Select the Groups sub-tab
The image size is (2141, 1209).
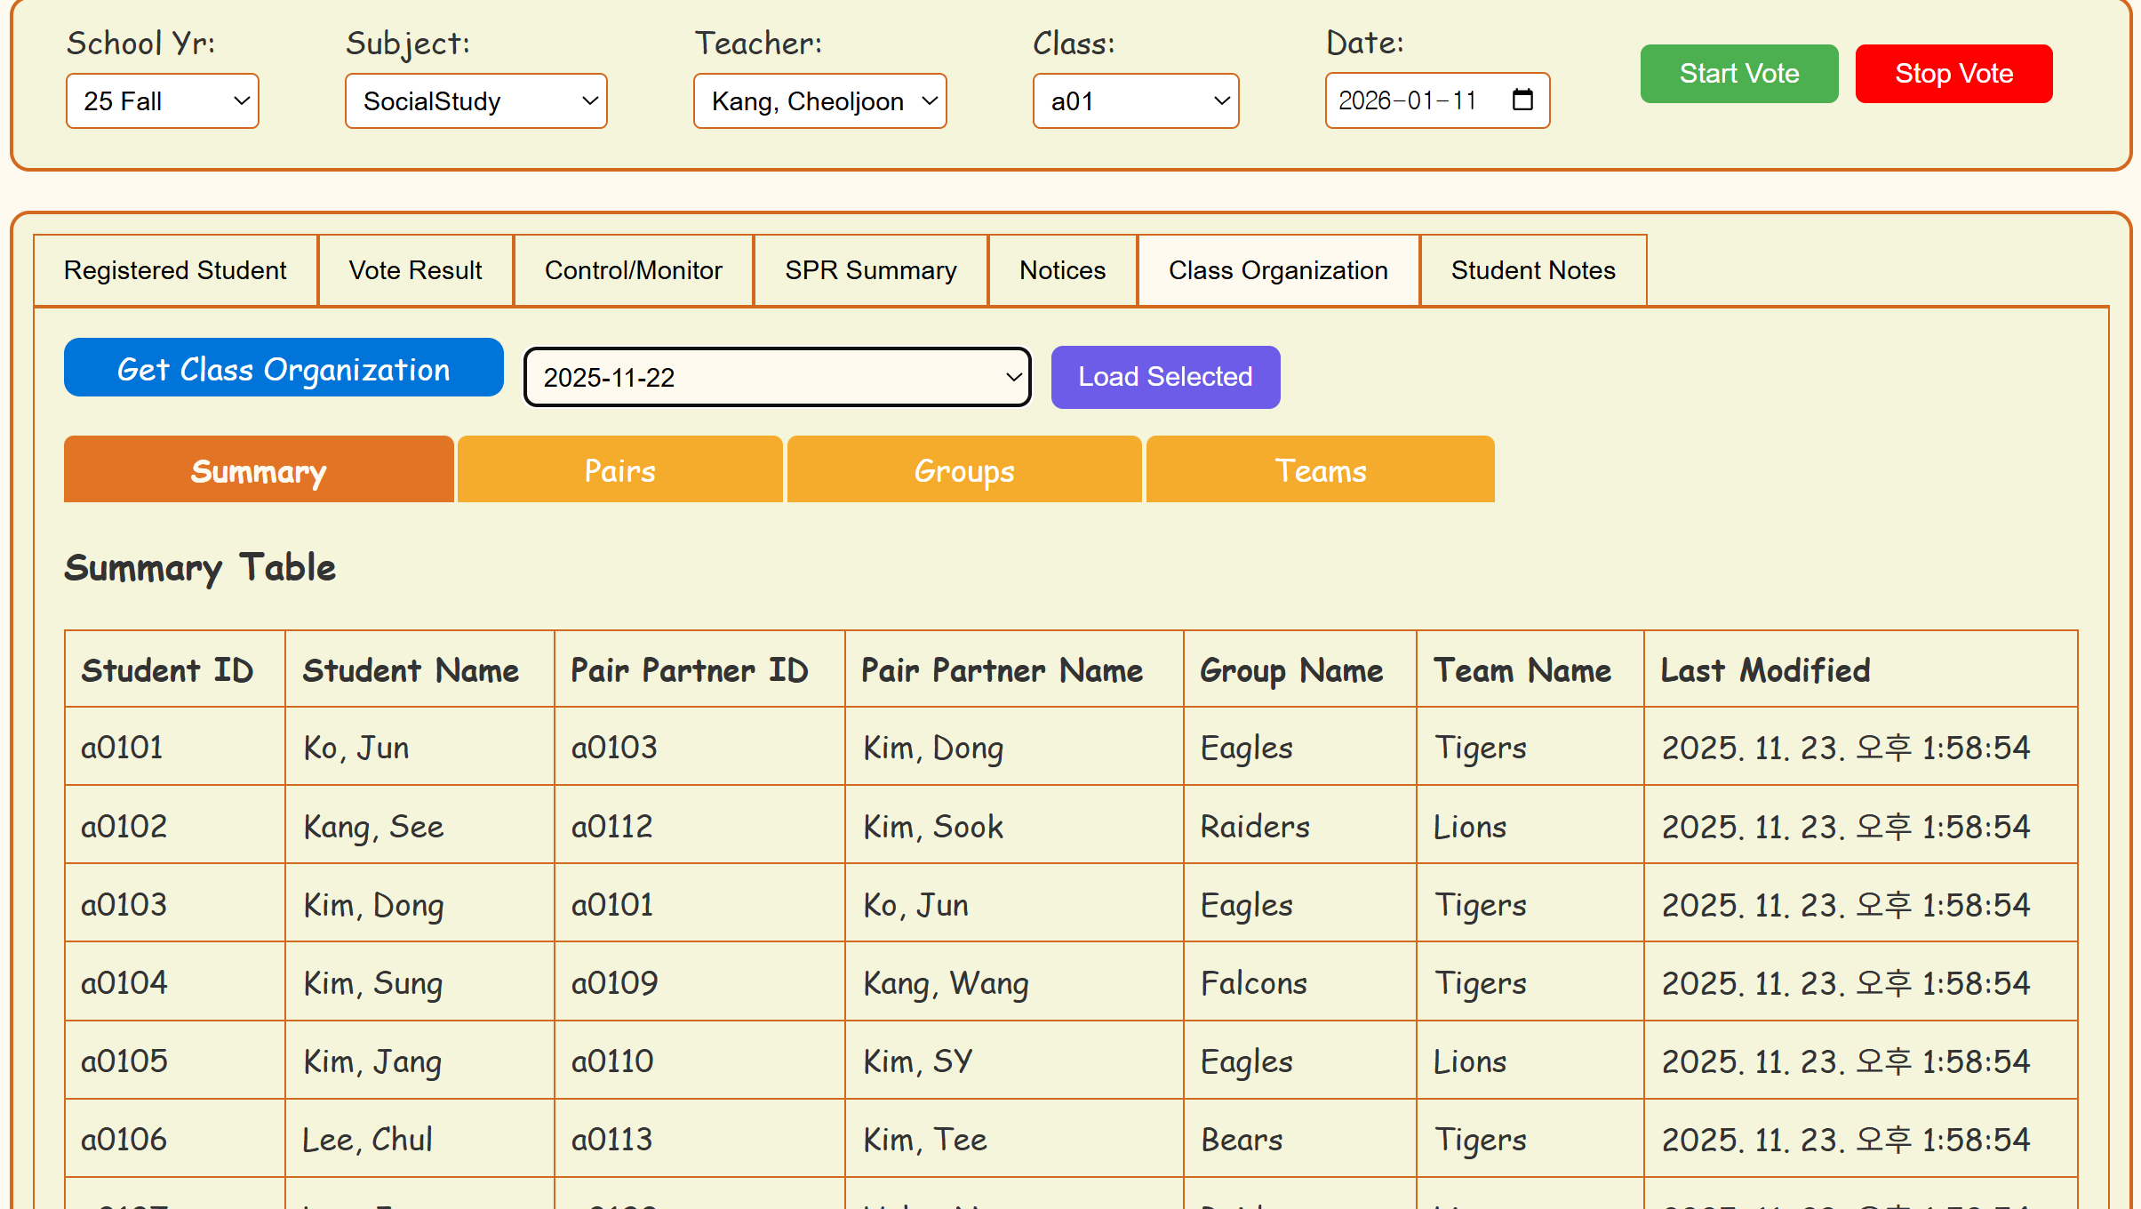tap(963, 470)
